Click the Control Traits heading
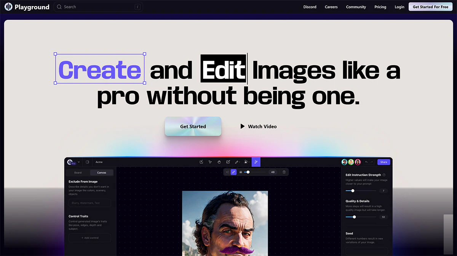The image size is (457, 256). click(x=78, y=216)
